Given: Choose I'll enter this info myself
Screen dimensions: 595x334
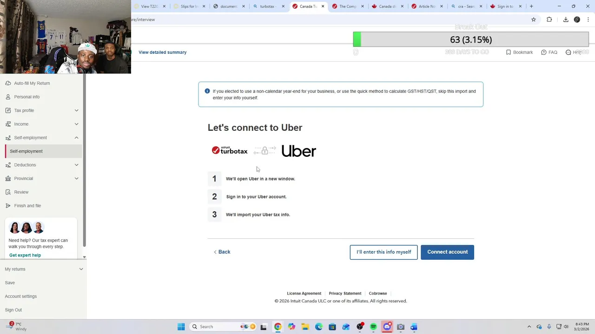Looking at the screenshot, I should coord(383,252).
